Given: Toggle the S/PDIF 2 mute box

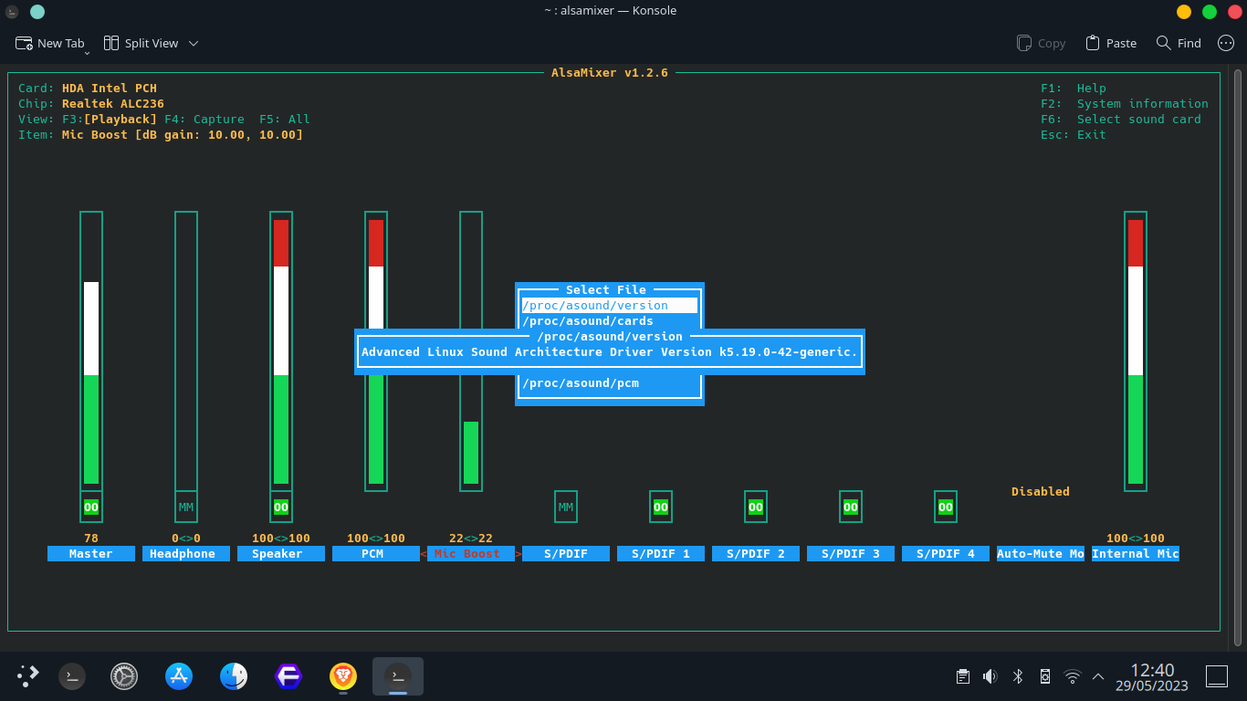Looking at the screenshot, I should (x=756, y=507).
